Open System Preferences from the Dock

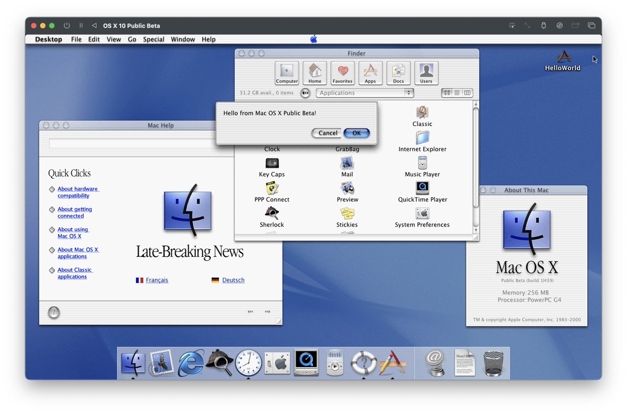point(277,363)
